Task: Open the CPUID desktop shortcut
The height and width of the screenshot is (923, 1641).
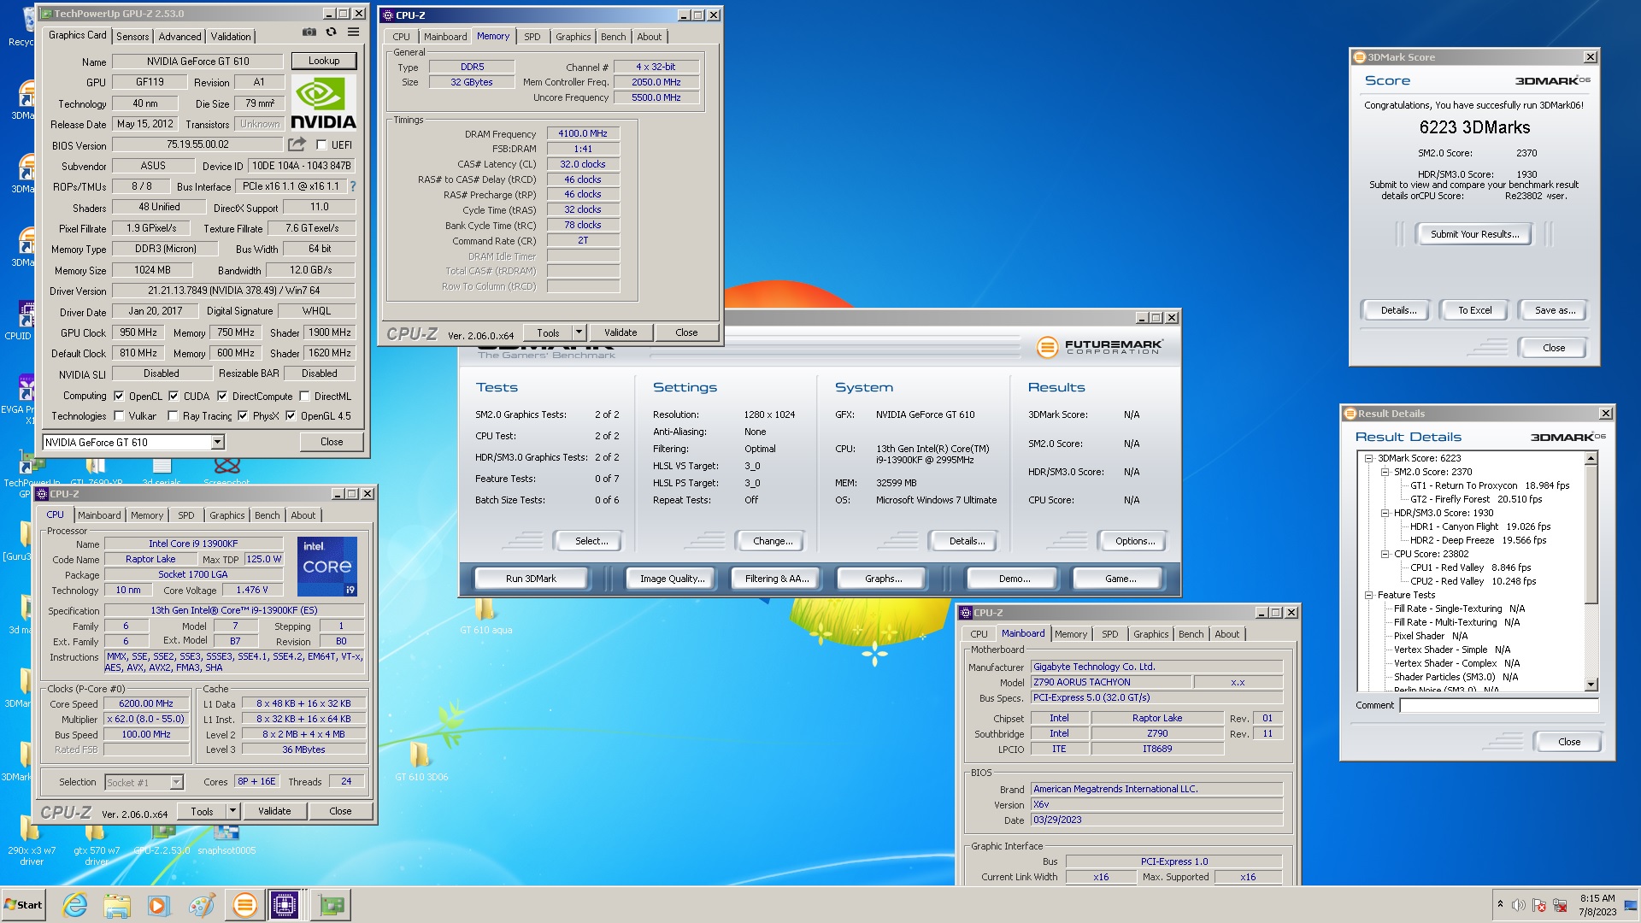Action: pyautogui.click(x=19, y=320)
